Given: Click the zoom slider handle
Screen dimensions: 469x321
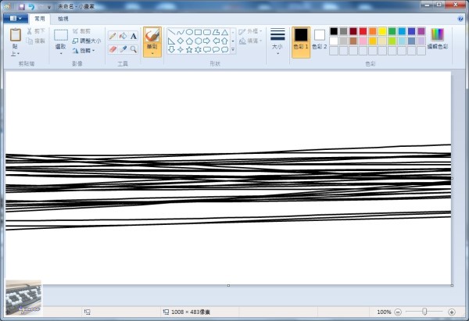Looking at the screenshot, I should click(424, 312).
